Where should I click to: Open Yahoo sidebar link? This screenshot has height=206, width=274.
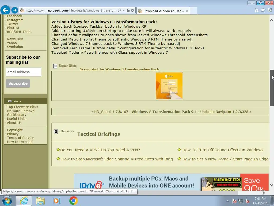pyautogui.click(x=12, y=43)
